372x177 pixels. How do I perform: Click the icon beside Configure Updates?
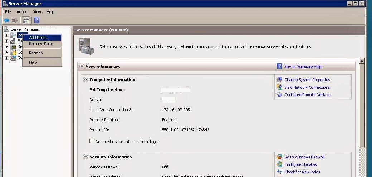280,164
